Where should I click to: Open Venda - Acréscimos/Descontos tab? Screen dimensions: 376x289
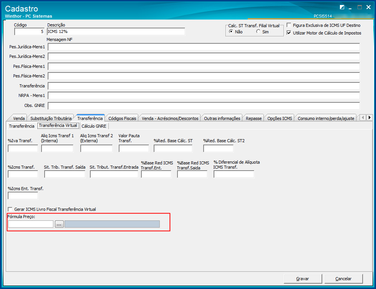click(x=170, y=118)
